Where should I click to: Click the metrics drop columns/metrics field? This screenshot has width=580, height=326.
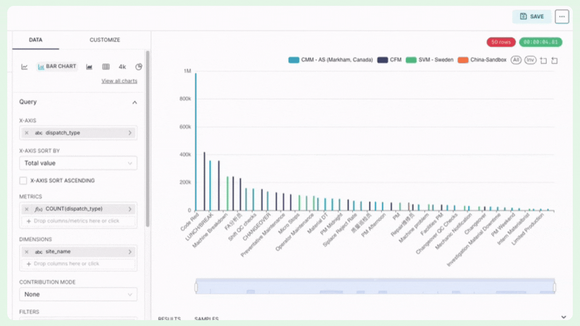(78, 221)
